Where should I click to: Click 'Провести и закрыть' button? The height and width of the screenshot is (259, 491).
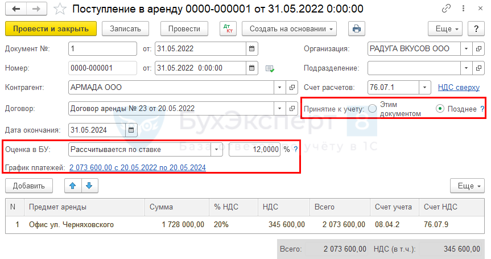[51, 29]
